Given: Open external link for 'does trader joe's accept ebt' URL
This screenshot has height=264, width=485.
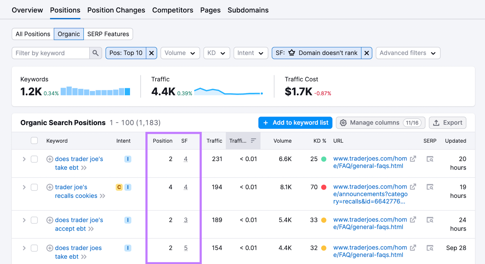Looking at the screenshot, I should click(x=413, y=219).
